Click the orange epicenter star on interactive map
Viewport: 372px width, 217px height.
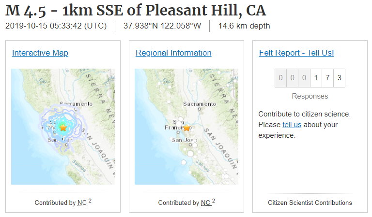(x=63, y=128)
